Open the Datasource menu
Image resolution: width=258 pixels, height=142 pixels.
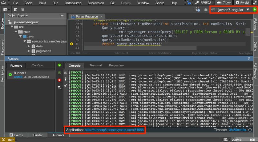(x=73, y=3)
